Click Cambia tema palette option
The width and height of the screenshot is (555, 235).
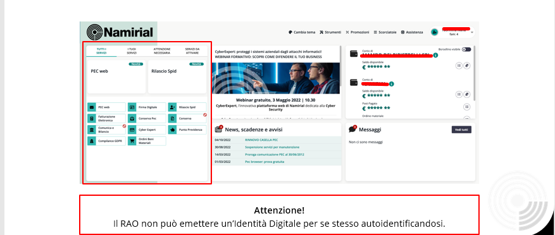tap(302, 32)
